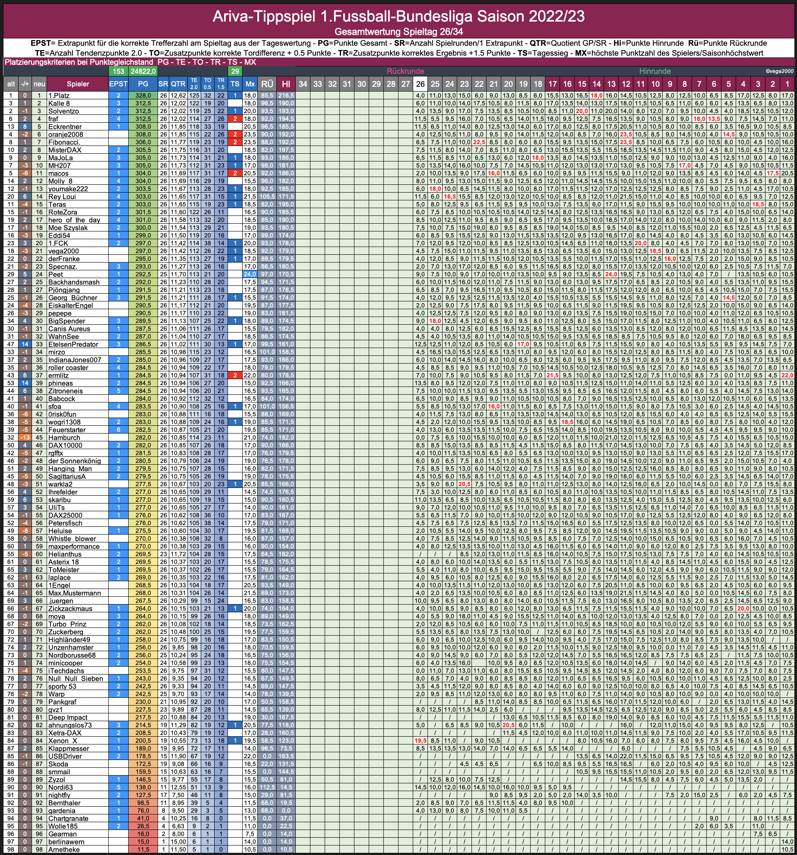Select the Spieler column header
The width and height of the screenshot is (797, 855).
tap(78, 84)
